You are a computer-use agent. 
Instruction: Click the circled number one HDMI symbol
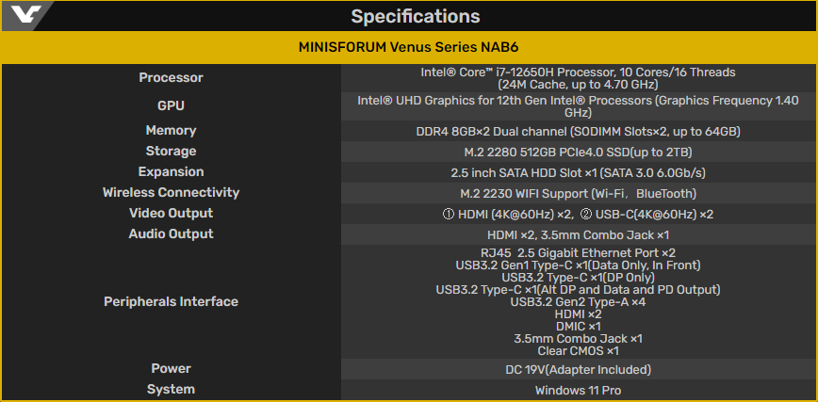(449, 215)
